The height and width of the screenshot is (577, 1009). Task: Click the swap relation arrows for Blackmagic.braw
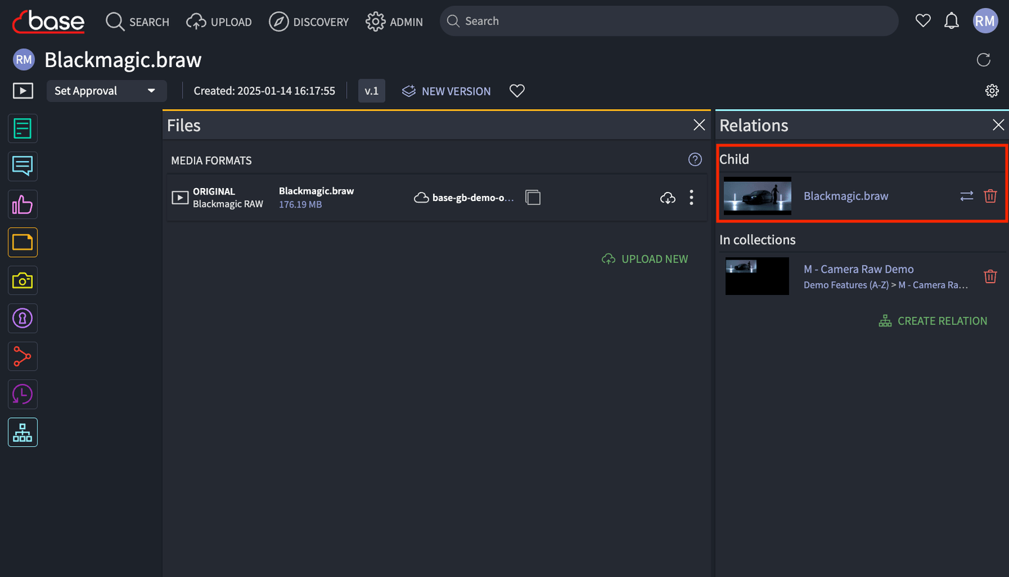tap(966, 196)
